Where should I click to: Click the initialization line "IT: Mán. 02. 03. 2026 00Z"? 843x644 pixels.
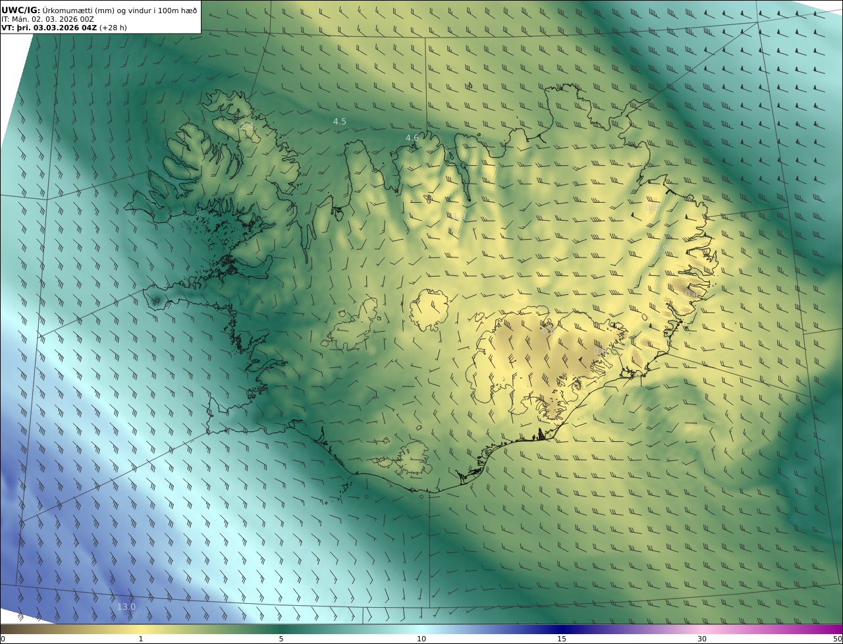(x=48, y=20)
